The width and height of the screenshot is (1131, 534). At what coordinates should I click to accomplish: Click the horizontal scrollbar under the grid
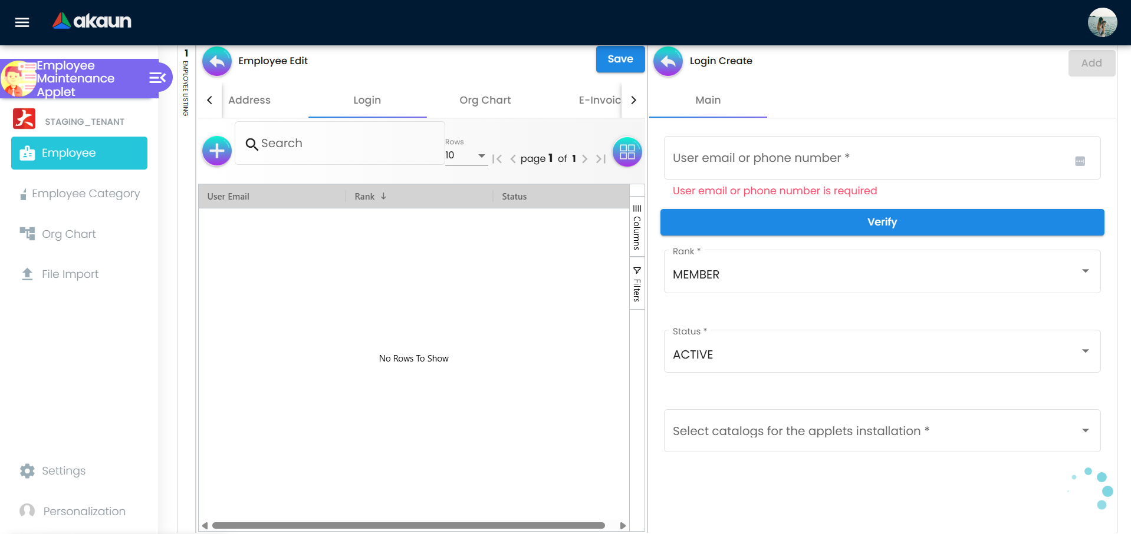coord(408,525)
